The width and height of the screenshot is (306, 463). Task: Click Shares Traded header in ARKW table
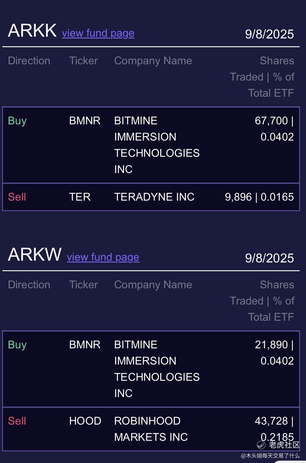(262, 301)
